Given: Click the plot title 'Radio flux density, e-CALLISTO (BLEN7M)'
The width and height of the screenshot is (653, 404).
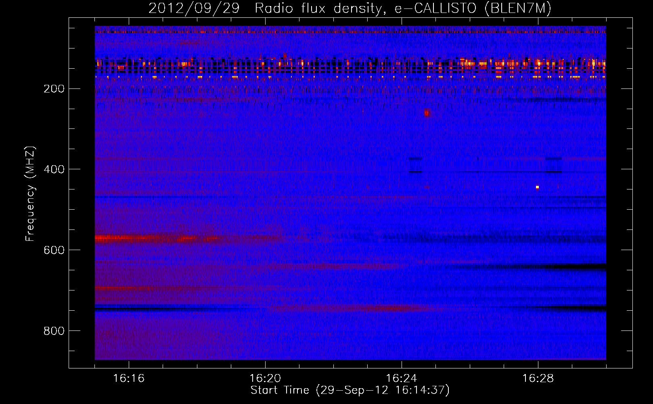Looking at the screenshot, I should click(403, 8).
